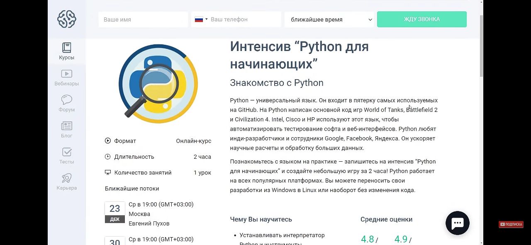Image resolution: width=531 pixels, height=245 pixels.
Task: Click the Python magnifier course image
Action: [158, 84]
